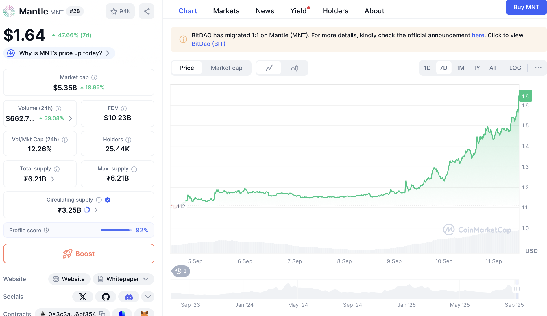
Task: Switch chart to line view
Action: [269, 68]
